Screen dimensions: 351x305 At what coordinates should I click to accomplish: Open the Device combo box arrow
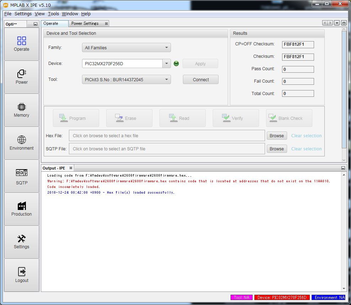(167, 63)
